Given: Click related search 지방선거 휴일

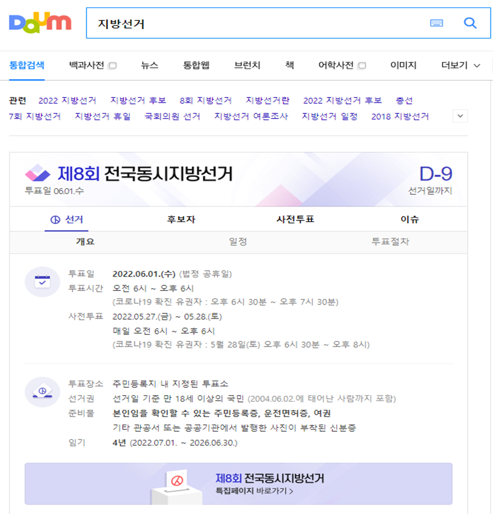Looking at the screenshot, I should click(x=103, y=117).
